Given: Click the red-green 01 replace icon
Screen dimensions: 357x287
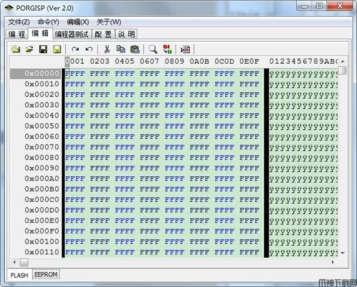Looking at the screenshot, I should point(167,49).
